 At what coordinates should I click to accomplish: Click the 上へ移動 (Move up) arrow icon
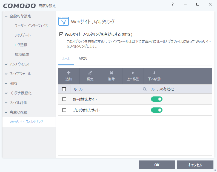133,73
